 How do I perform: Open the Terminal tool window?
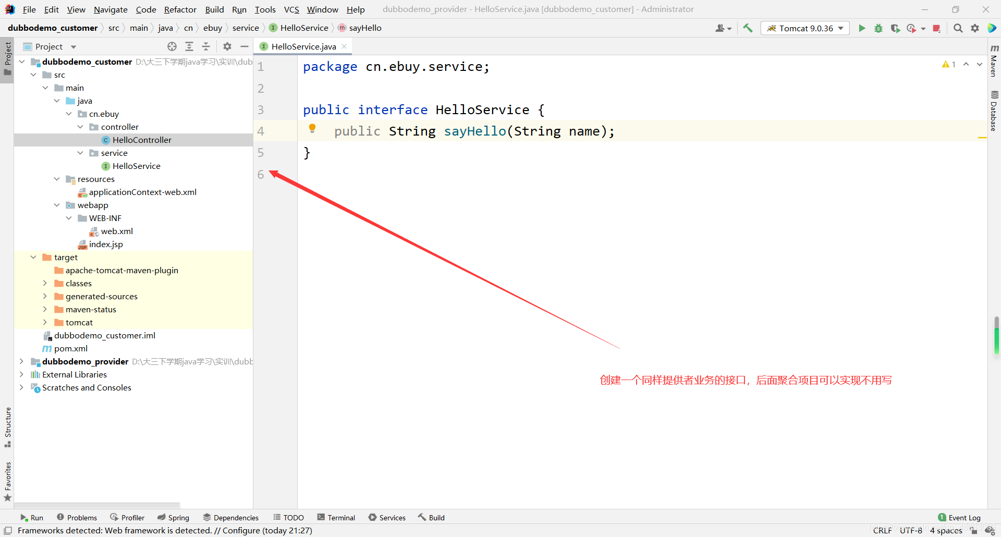click(336, 517)
